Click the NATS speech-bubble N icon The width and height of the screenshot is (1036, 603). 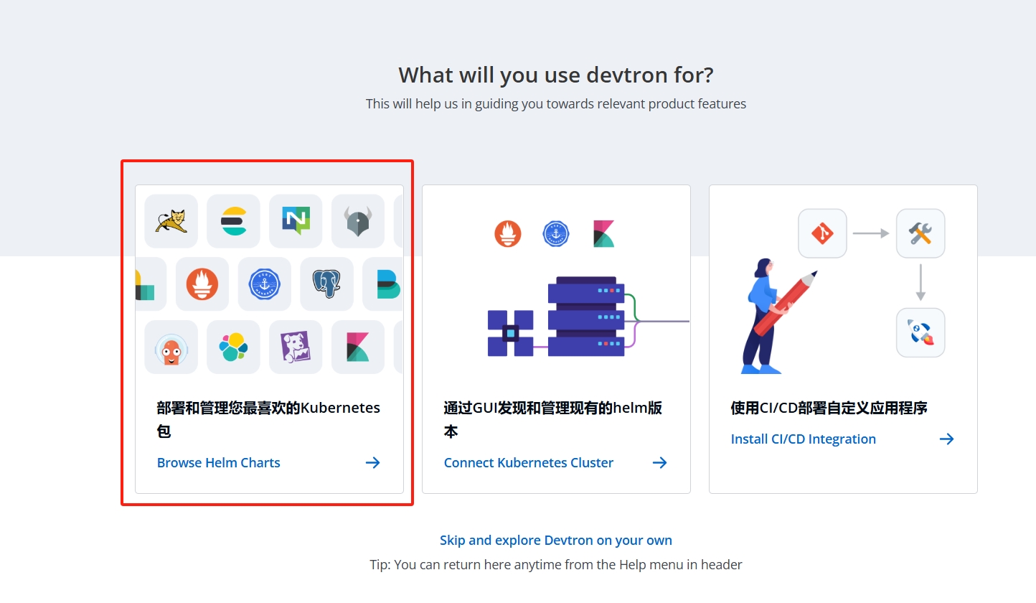tap(296, 221)
